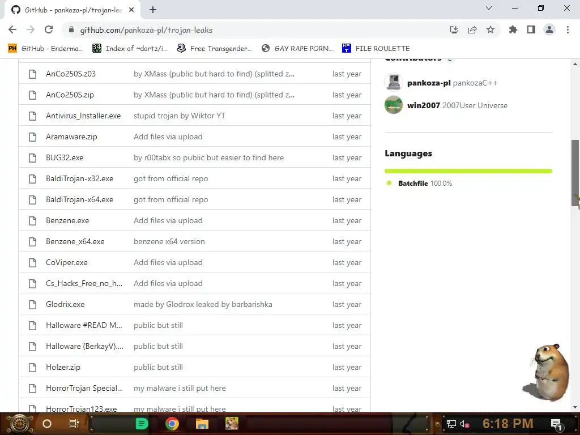Open Cortana circle search in taskbar

pyautogui.click(x=47, y=424)
